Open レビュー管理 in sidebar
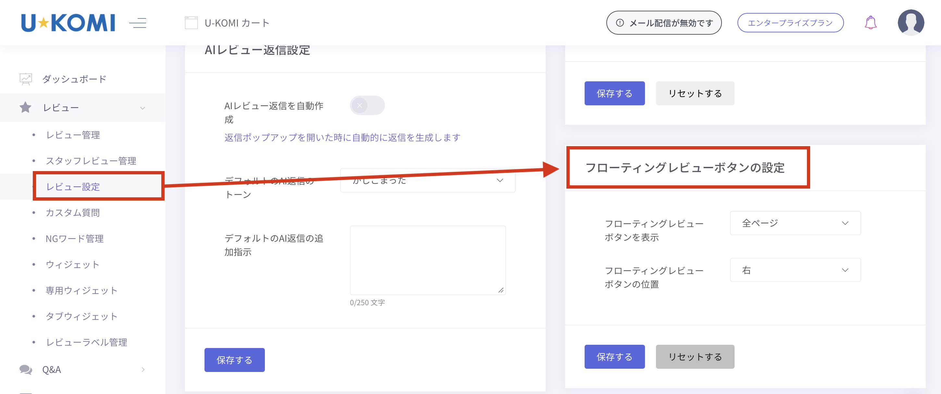Screen dimensions: 941x394 (x=73, y=135)
